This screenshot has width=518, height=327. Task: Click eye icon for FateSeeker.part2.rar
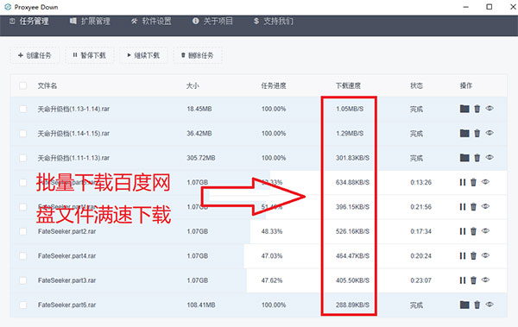pos(485,230)
